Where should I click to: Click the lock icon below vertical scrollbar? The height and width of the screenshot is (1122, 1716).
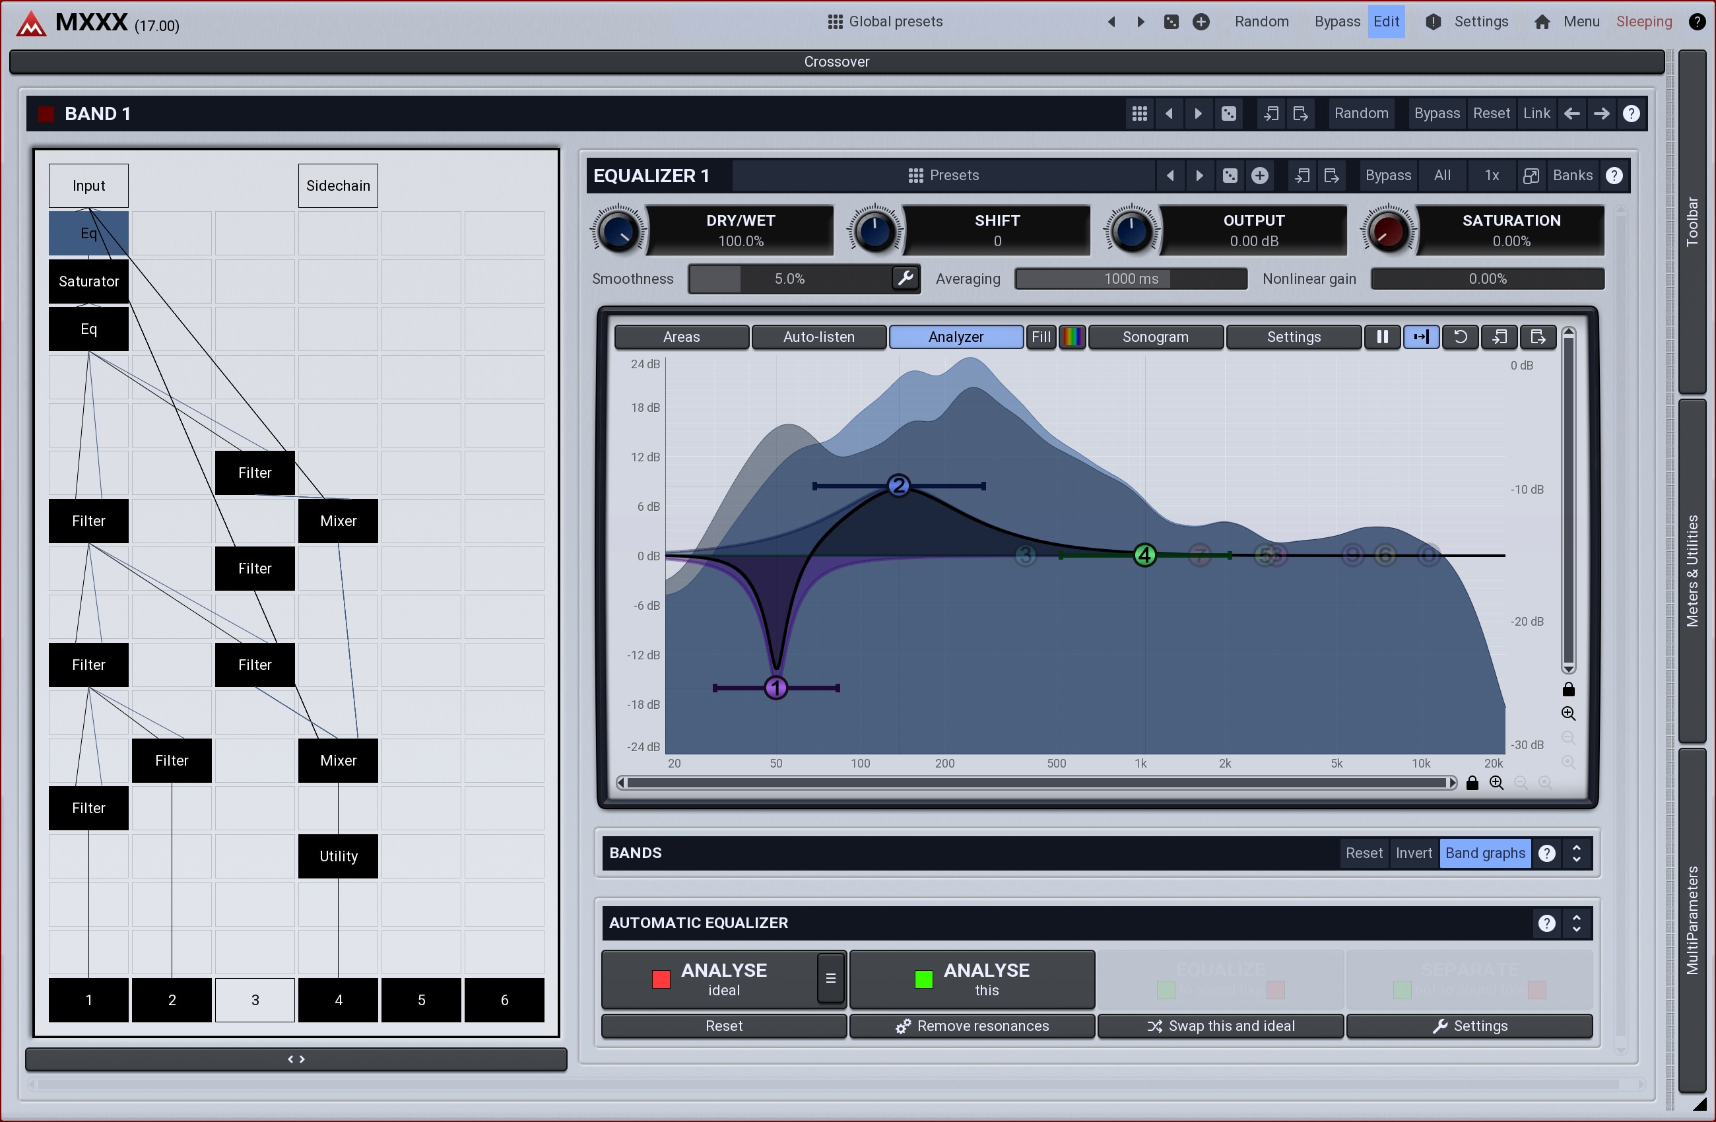[x=1568, y=690]
